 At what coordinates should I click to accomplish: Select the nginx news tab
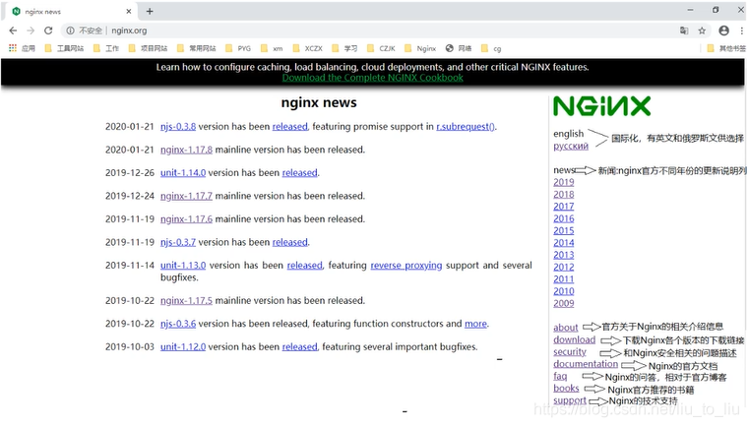[x=72, y=11]
